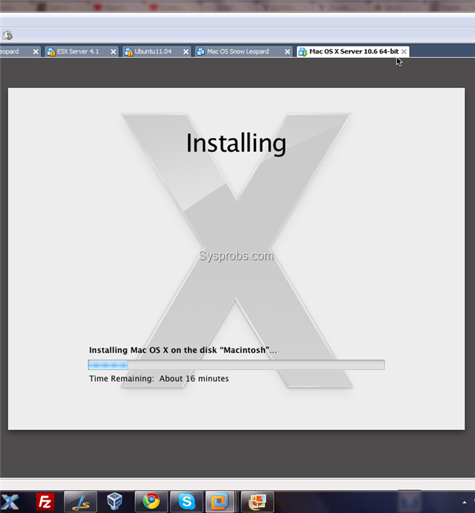
Task: Open VirtualBox from the taskbar
Action: pos(114,501)
